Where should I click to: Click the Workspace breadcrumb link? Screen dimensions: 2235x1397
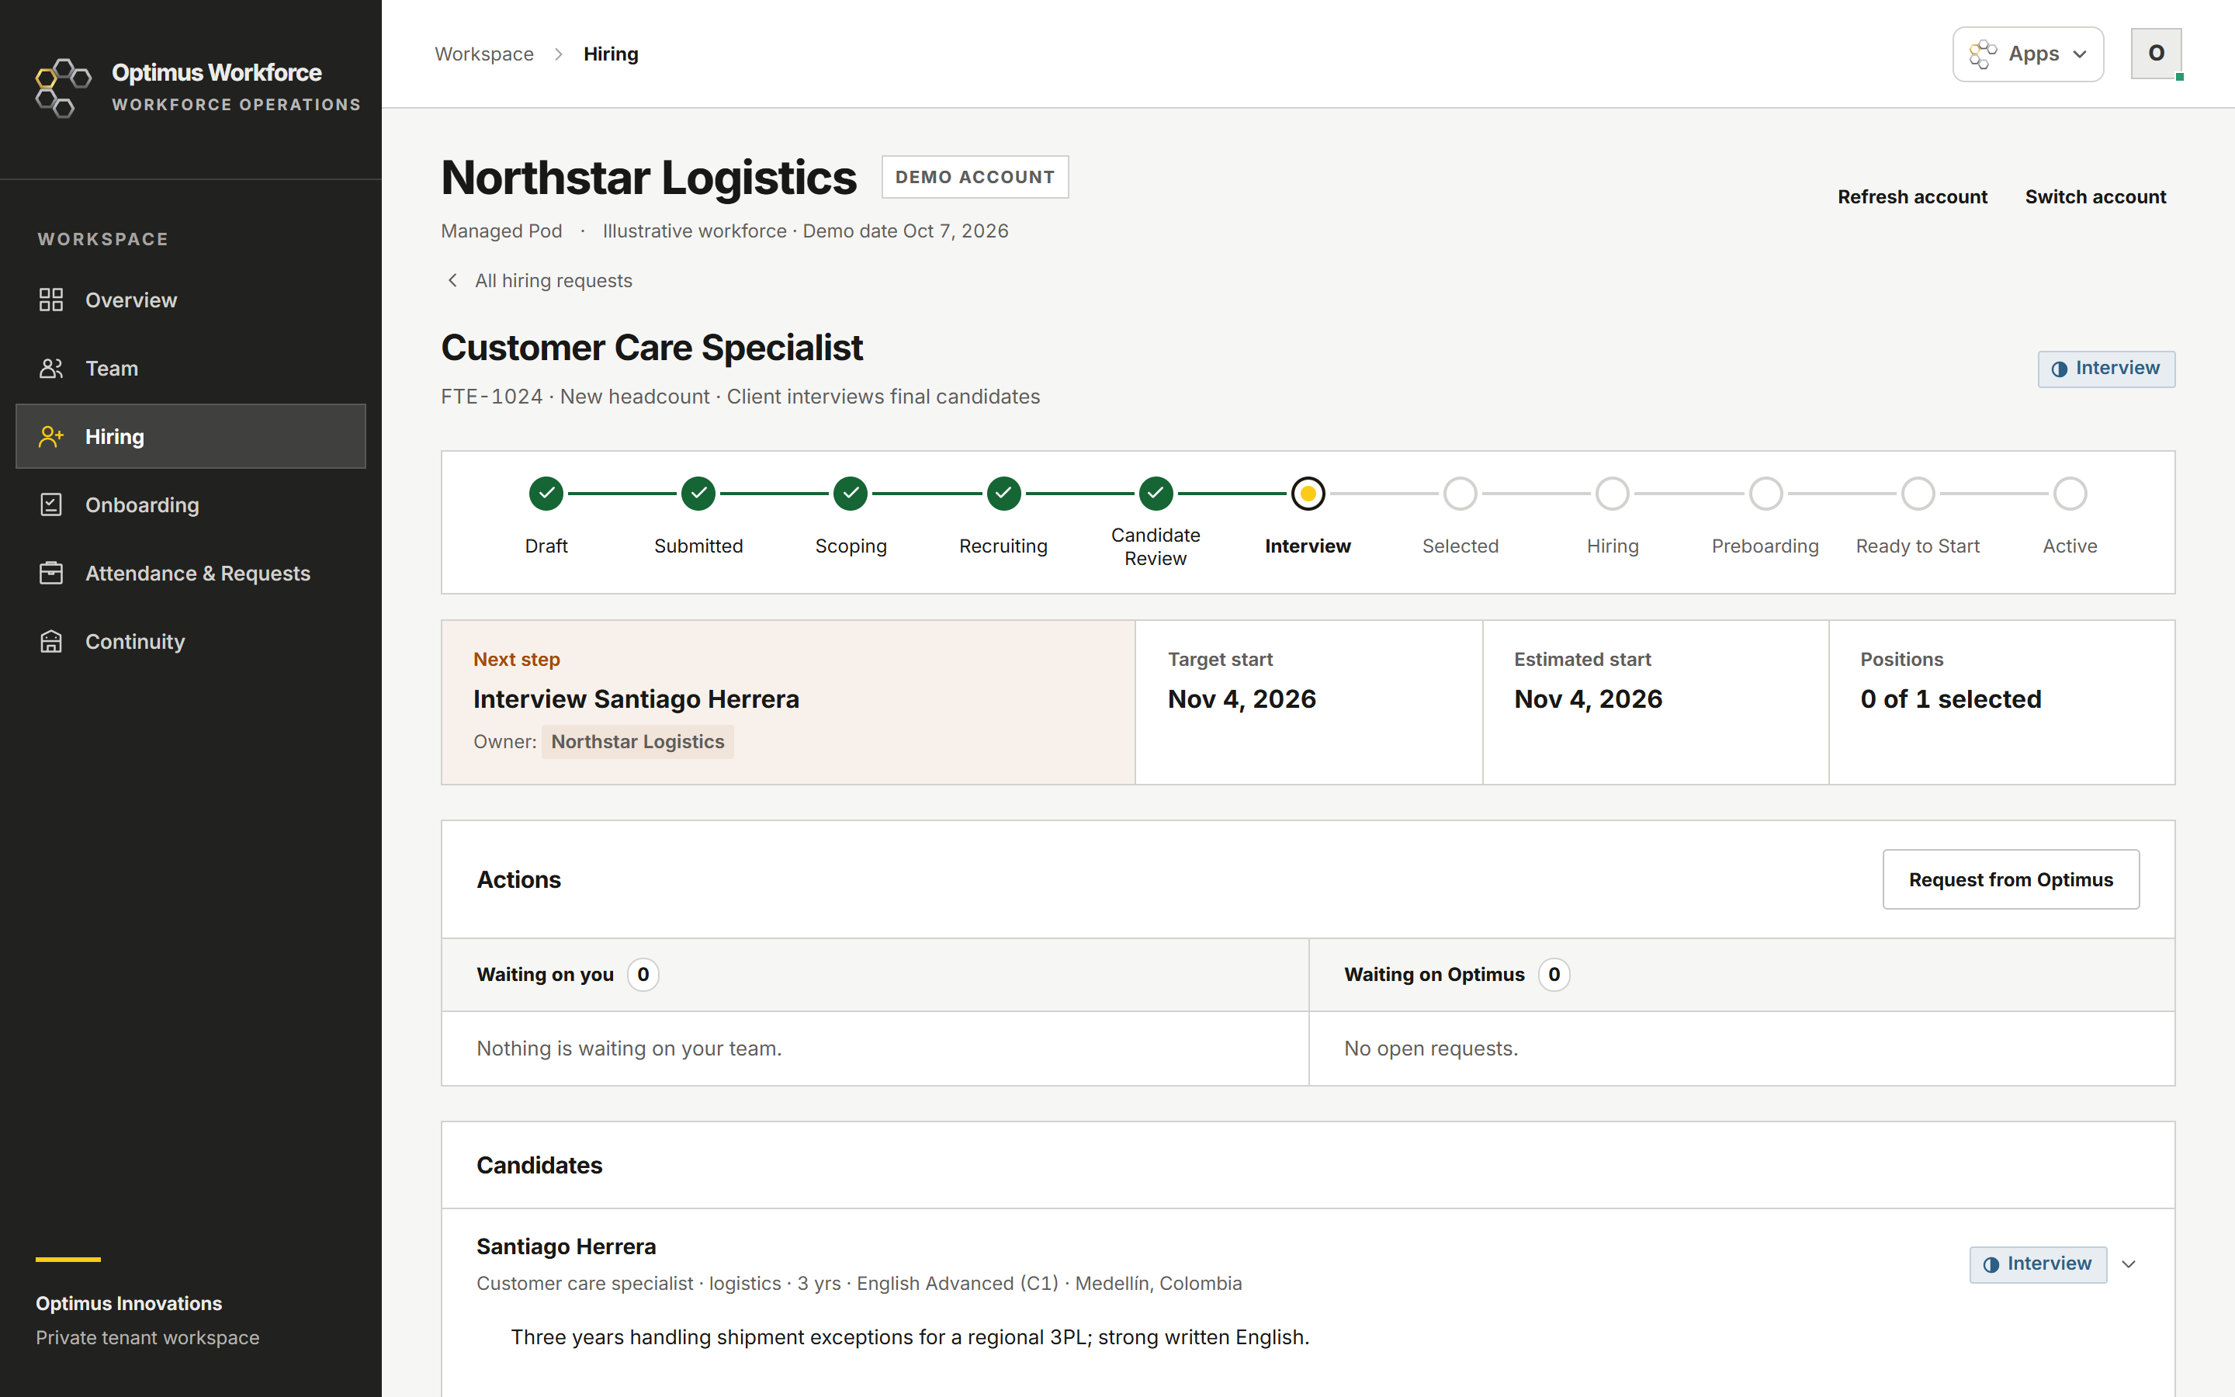(x=484, y=54)
